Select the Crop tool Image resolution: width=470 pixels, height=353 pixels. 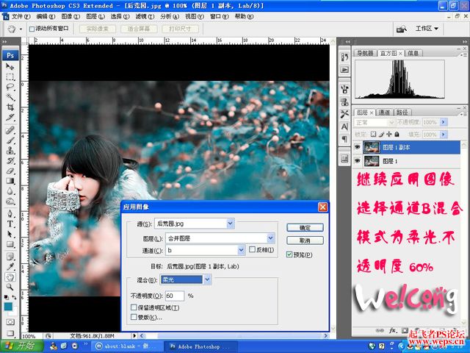10,107
